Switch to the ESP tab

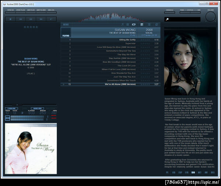coord(180,172)
